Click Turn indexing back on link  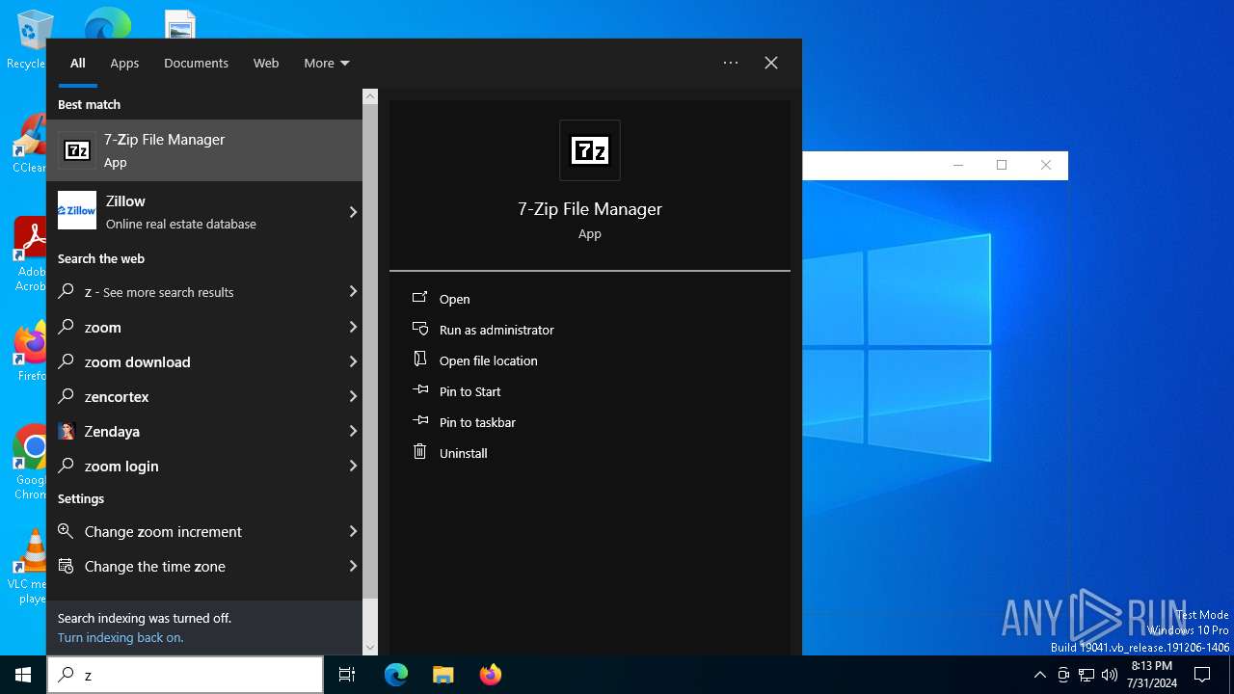click(x=121, y=637)
